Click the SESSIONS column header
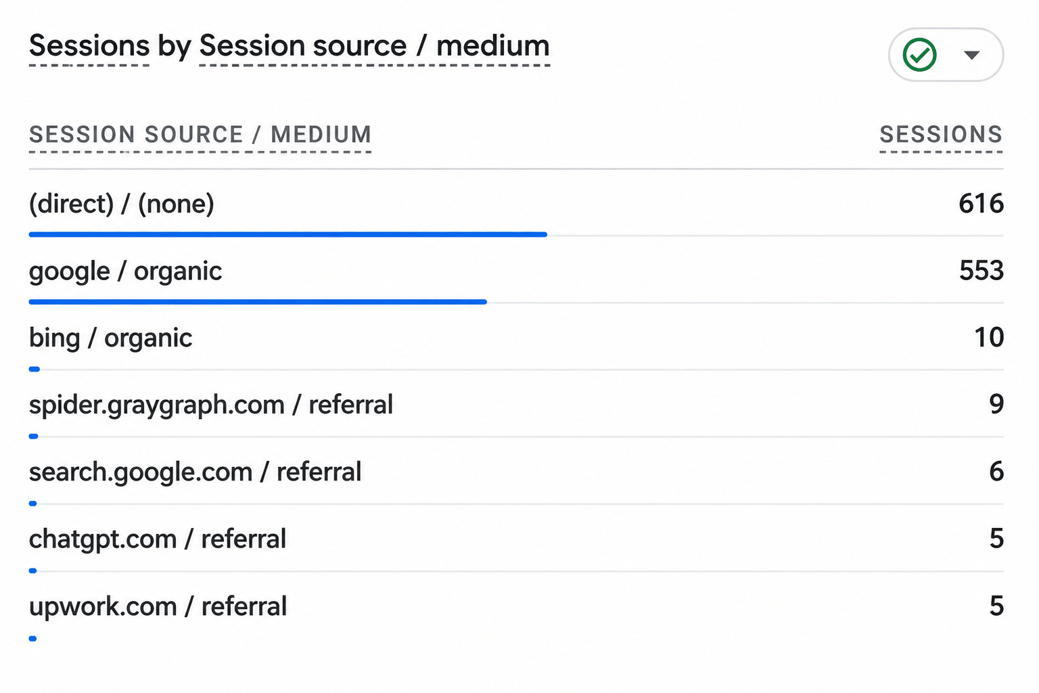Image resolution: width=1039 pixels, height=693 pixels. (x=941, y=135)
